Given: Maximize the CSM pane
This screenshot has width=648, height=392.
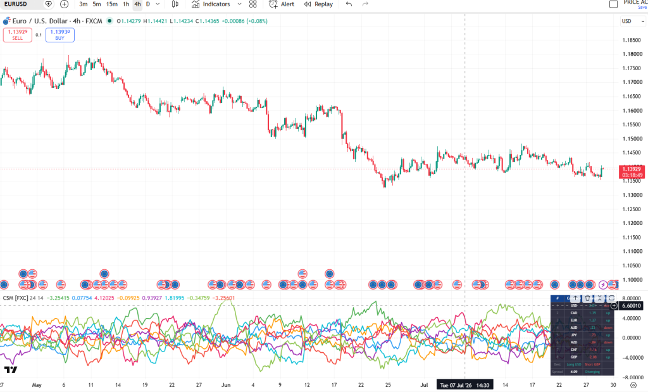Looking at the screenshot, I should 612,298.
